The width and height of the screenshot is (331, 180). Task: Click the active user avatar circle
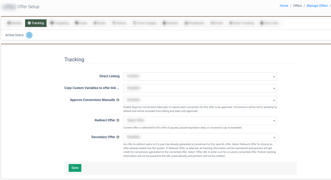29,35
